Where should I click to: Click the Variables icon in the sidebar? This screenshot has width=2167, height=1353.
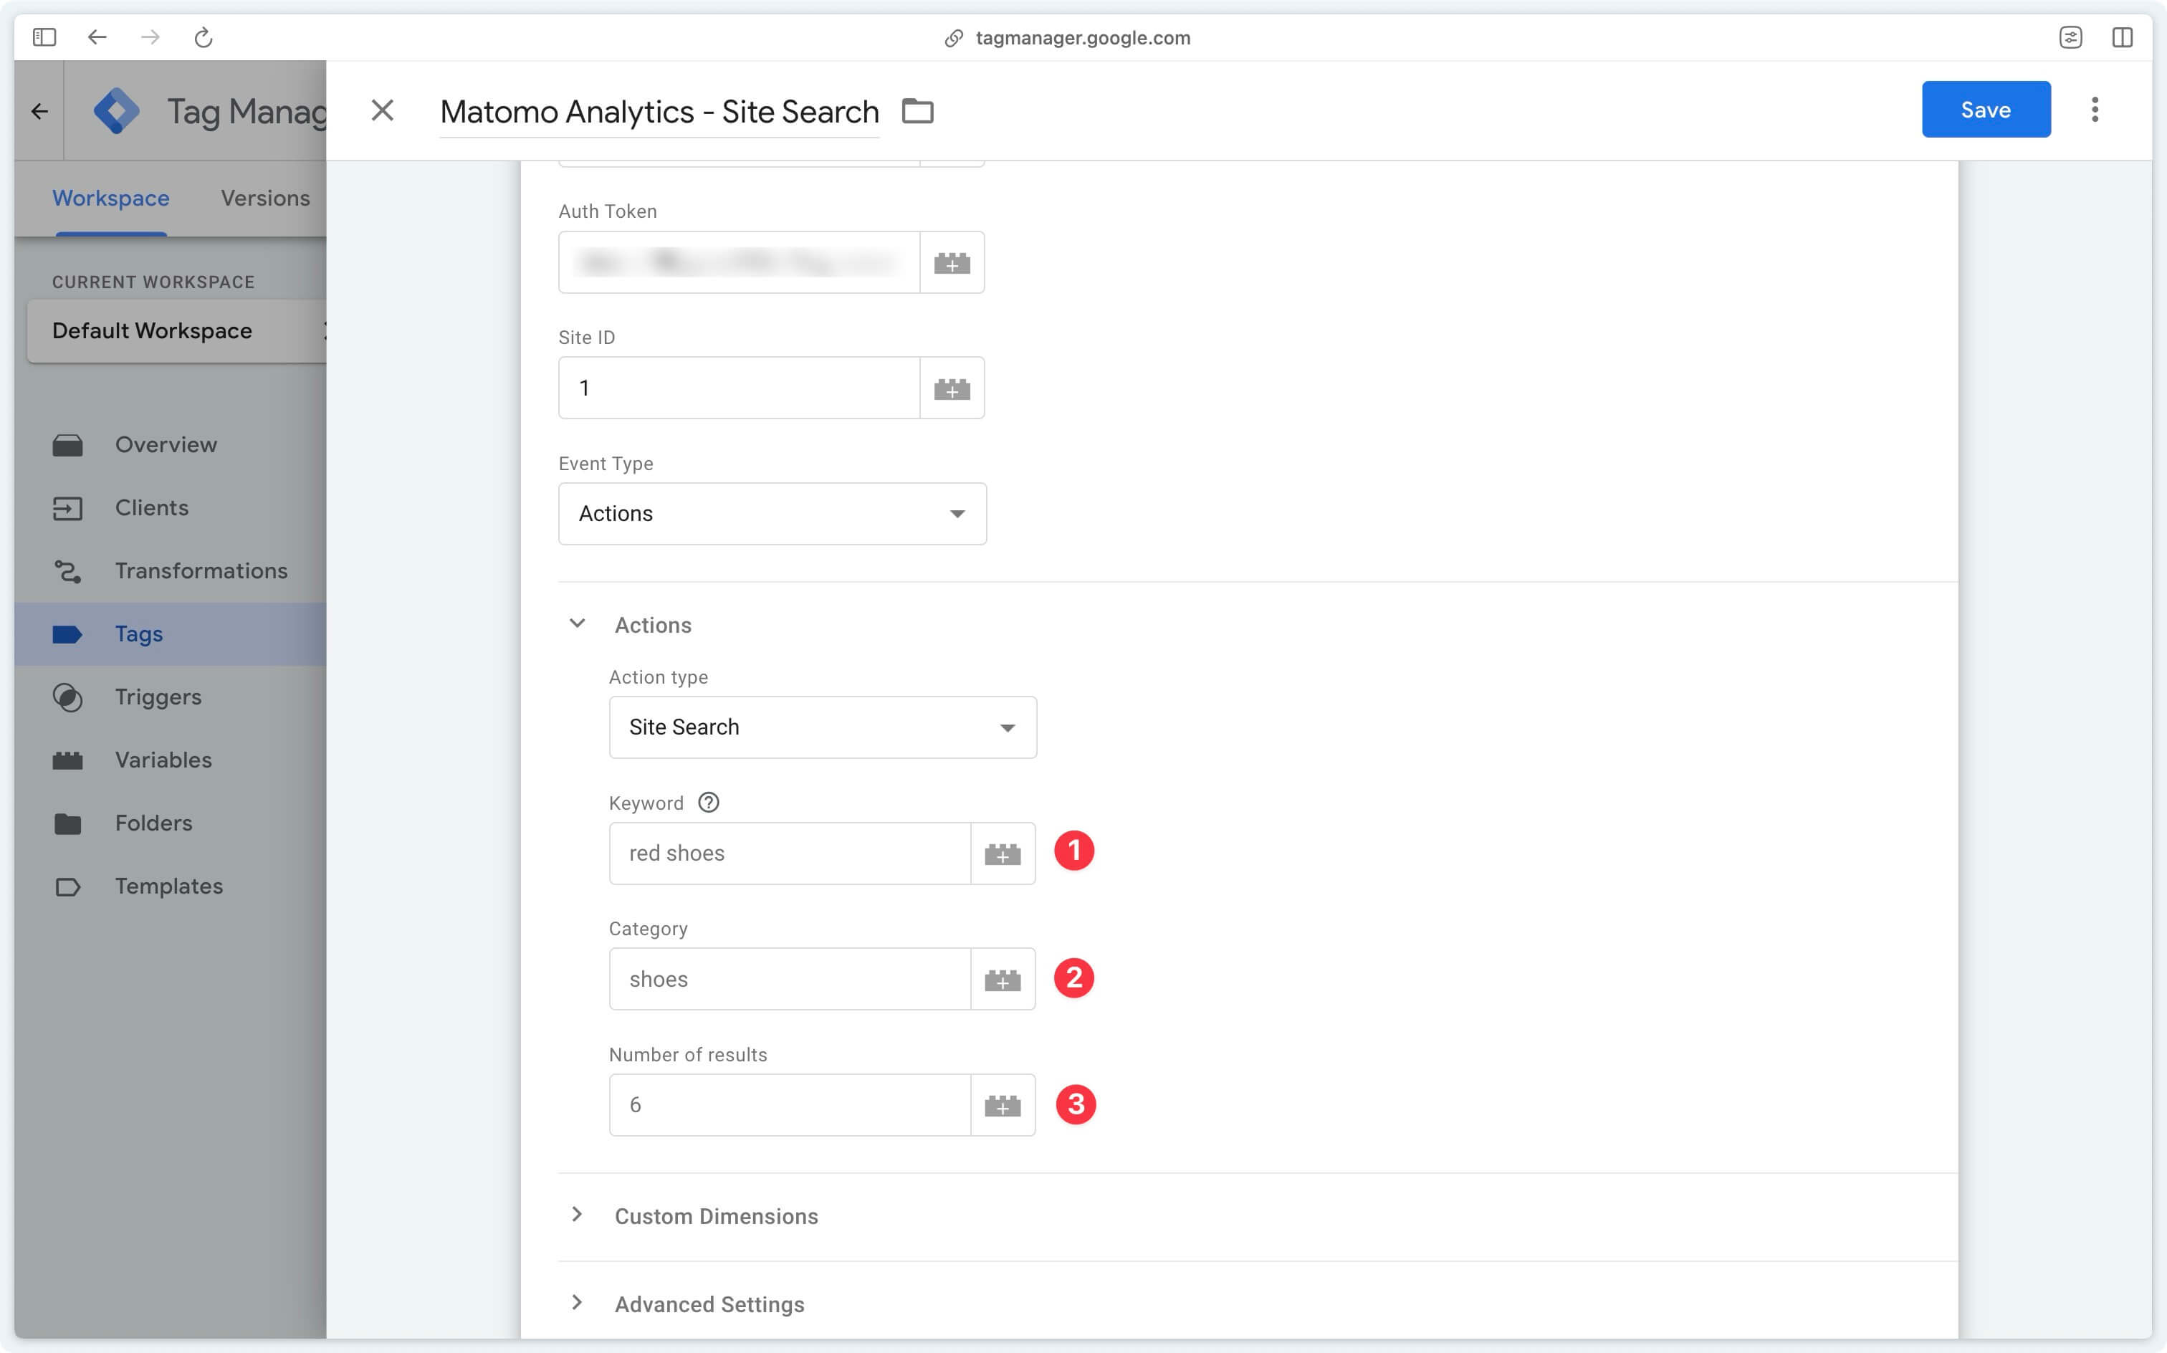68,760
